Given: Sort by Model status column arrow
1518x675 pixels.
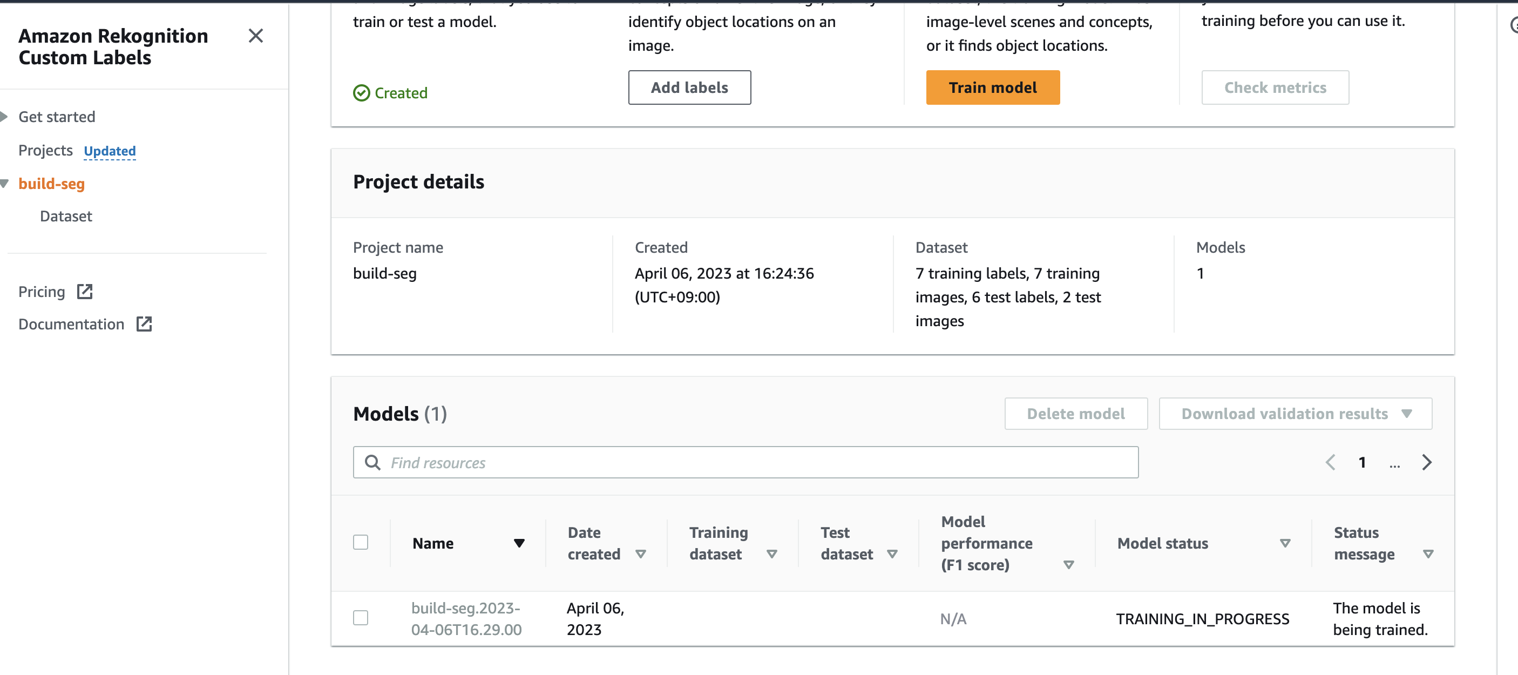Looking at the screenshot, I should pos(1285,543).
